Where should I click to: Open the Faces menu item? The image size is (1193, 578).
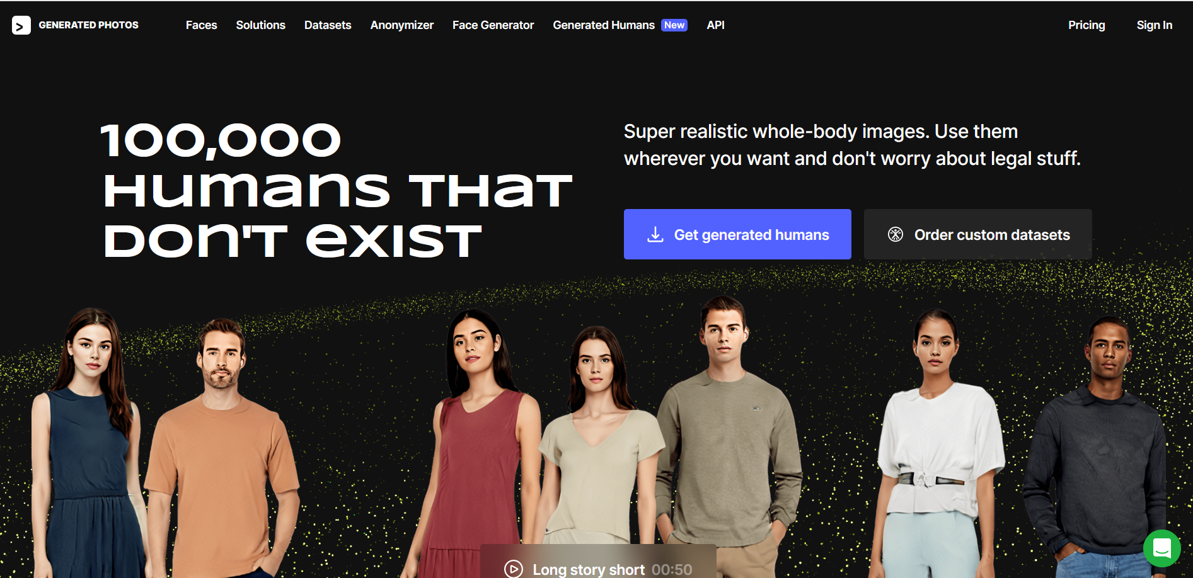[x=202, y=25]
